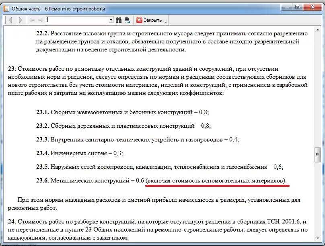Click item "23.6." Металлических конструкций text
This screenshot has height=246, width=325.
[x=90, y=180]
